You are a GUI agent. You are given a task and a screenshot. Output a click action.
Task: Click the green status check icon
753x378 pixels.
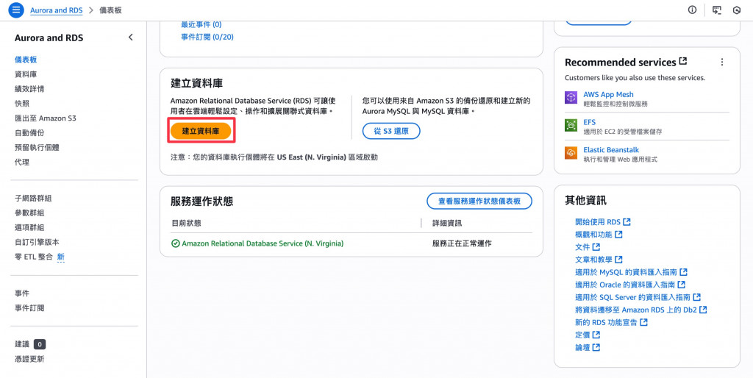tap(175, 243)
